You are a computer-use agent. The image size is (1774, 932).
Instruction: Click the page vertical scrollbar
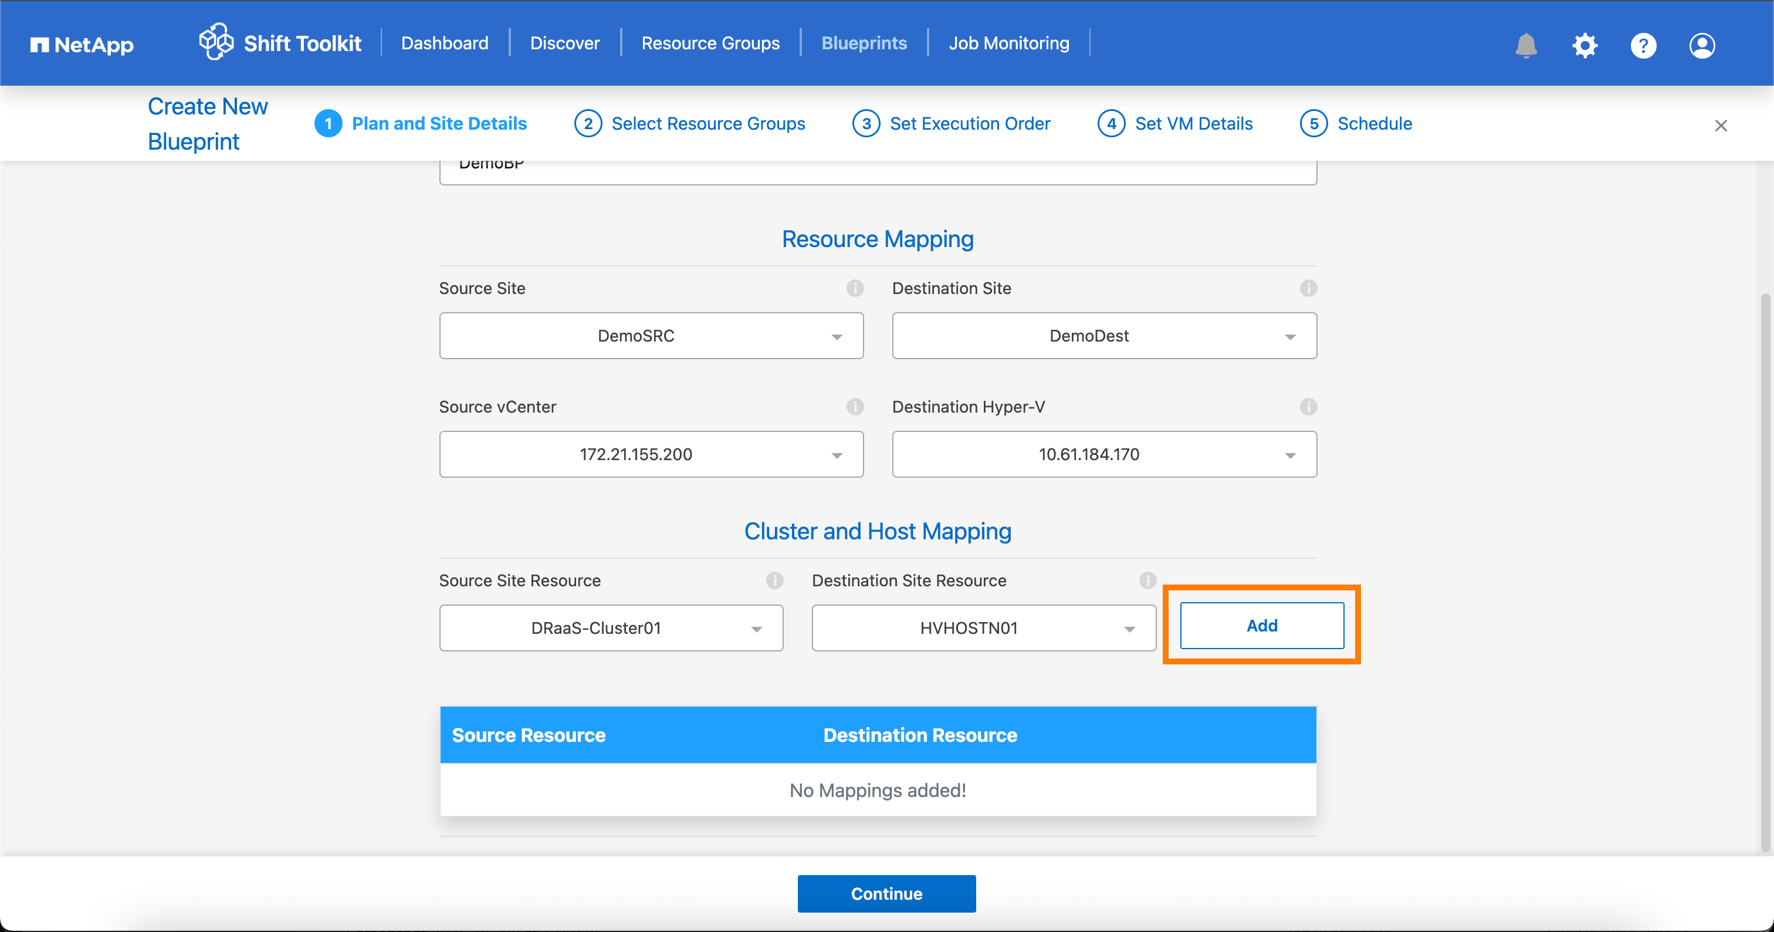(x=1765, y=572)
